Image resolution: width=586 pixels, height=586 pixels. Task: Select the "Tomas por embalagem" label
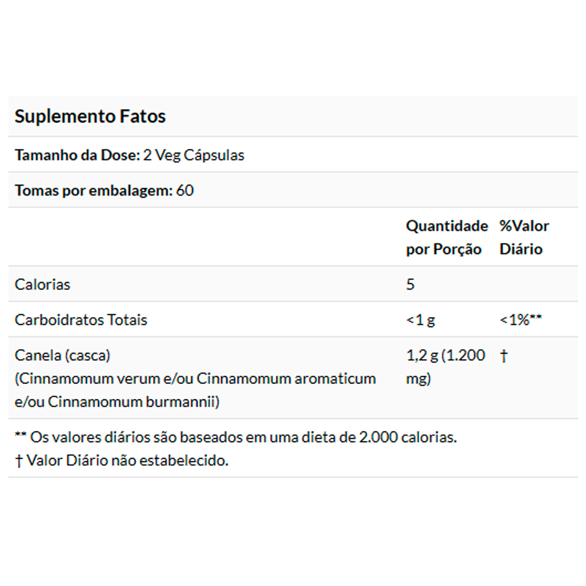(x=93, y=190)
